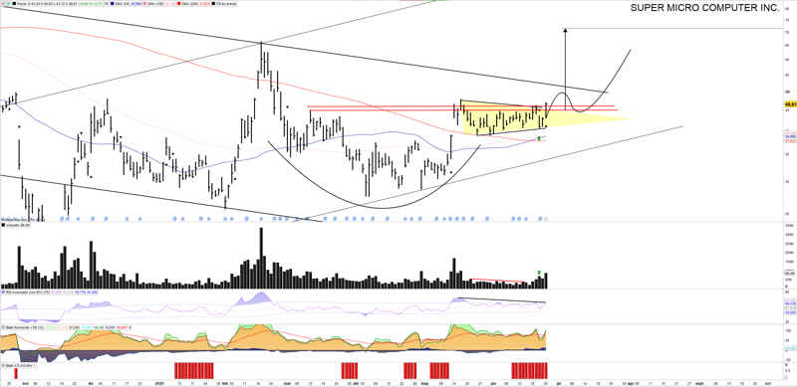797x387 pixels.
Task: Click the green marker above latest volume bars
Action: (539, 273)
